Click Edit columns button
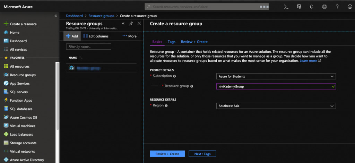 (x=96, y=36)
